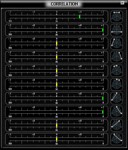Select the front left-right speaker pair icon
This screenshot has height=150, width=128.
tap(117, 17)
